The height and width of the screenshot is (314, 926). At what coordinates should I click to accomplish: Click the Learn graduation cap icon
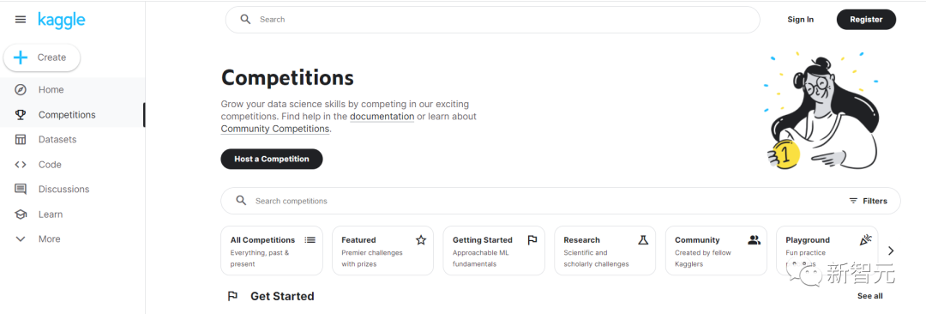pos(21,214)
